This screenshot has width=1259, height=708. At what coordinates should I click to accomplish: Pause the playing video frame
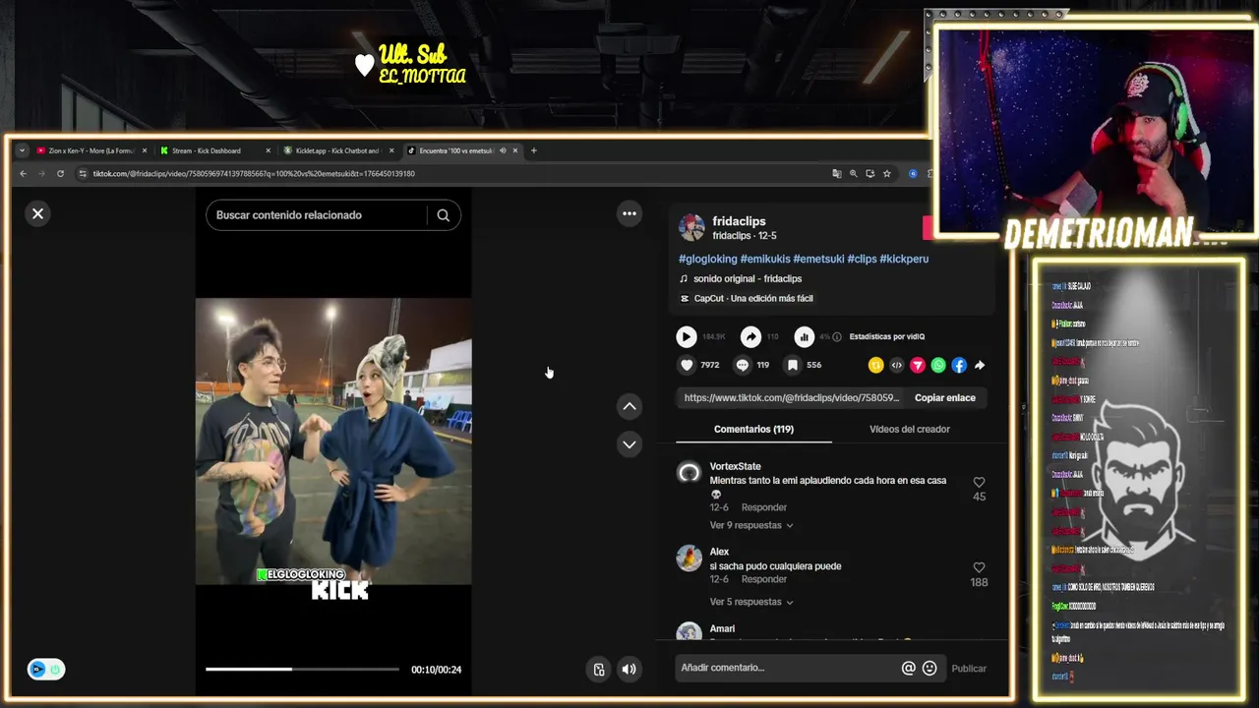[x=333, y=442]
